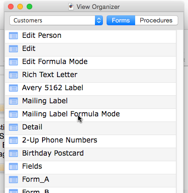The width and height of the screenshot is (188, 193).
Task: Click the form icon beside Rich Text Letter
Action: (13, 75)
